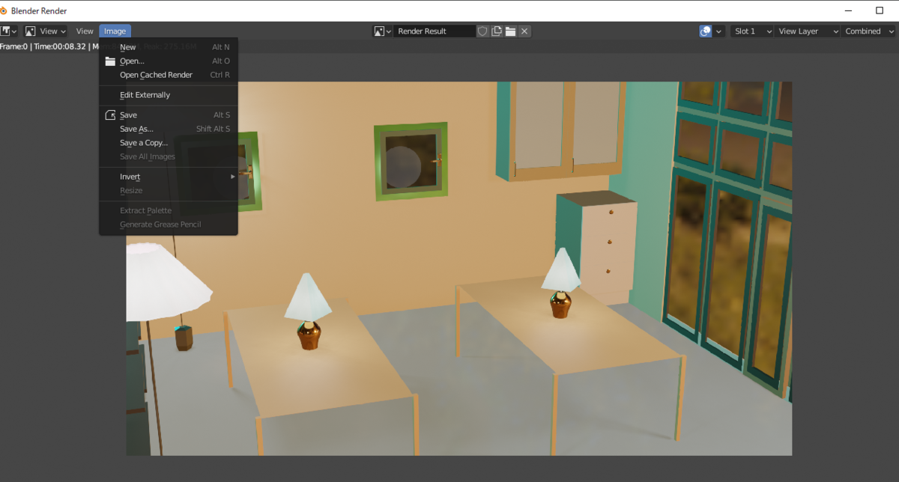Open the gizmo options dropdown arrow
Image resolution: width=899 pixels, height=482 pixels.
coord(719,31)
